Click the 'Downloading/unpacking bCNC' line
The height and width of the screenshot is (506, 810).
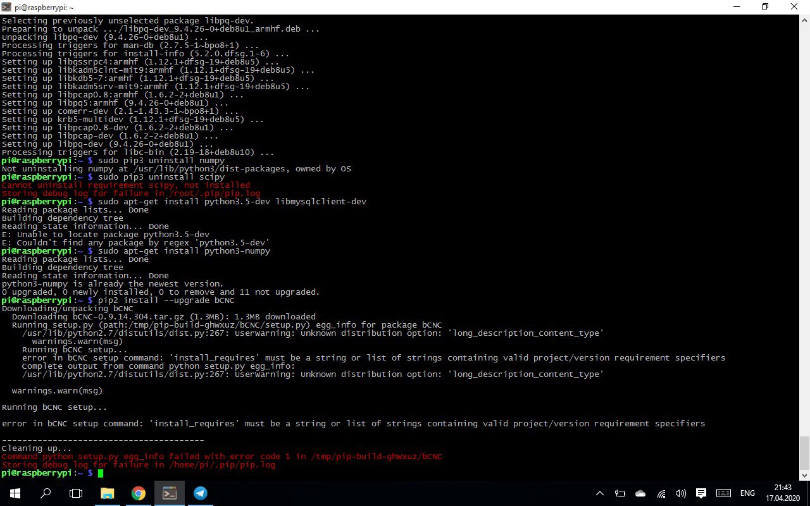coord(67,309)
